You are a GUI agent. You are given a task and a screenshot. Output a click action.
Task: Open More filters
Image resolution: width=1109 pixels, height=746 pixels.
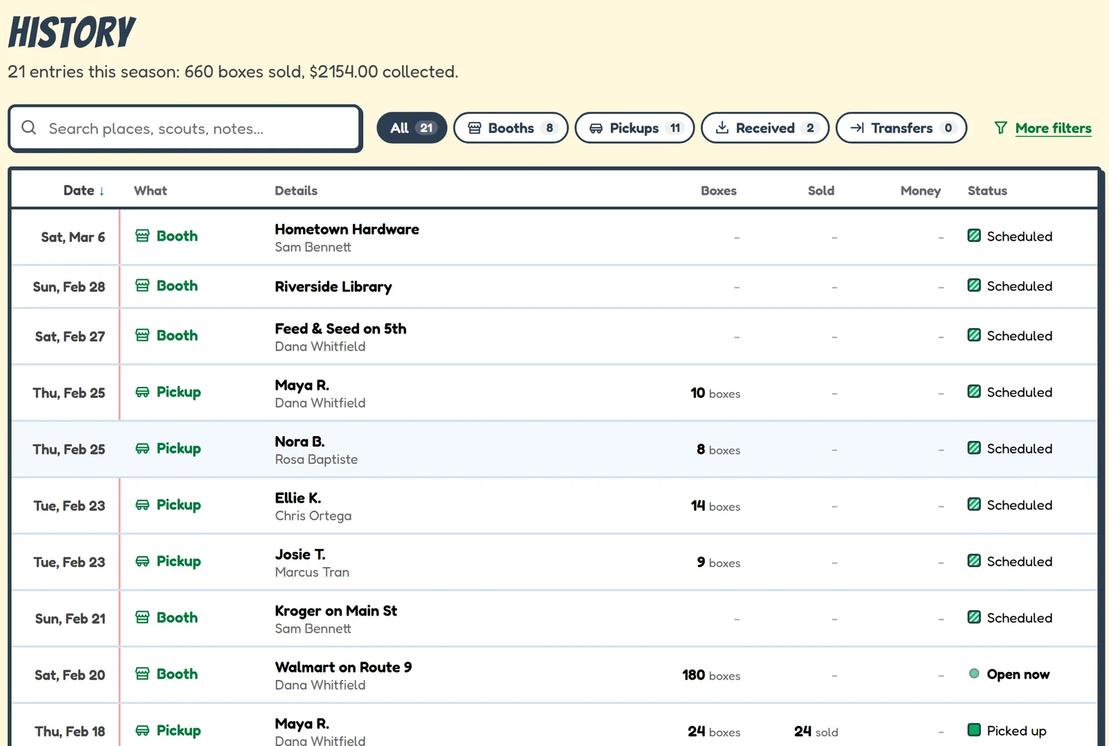tap(1053, 128)
